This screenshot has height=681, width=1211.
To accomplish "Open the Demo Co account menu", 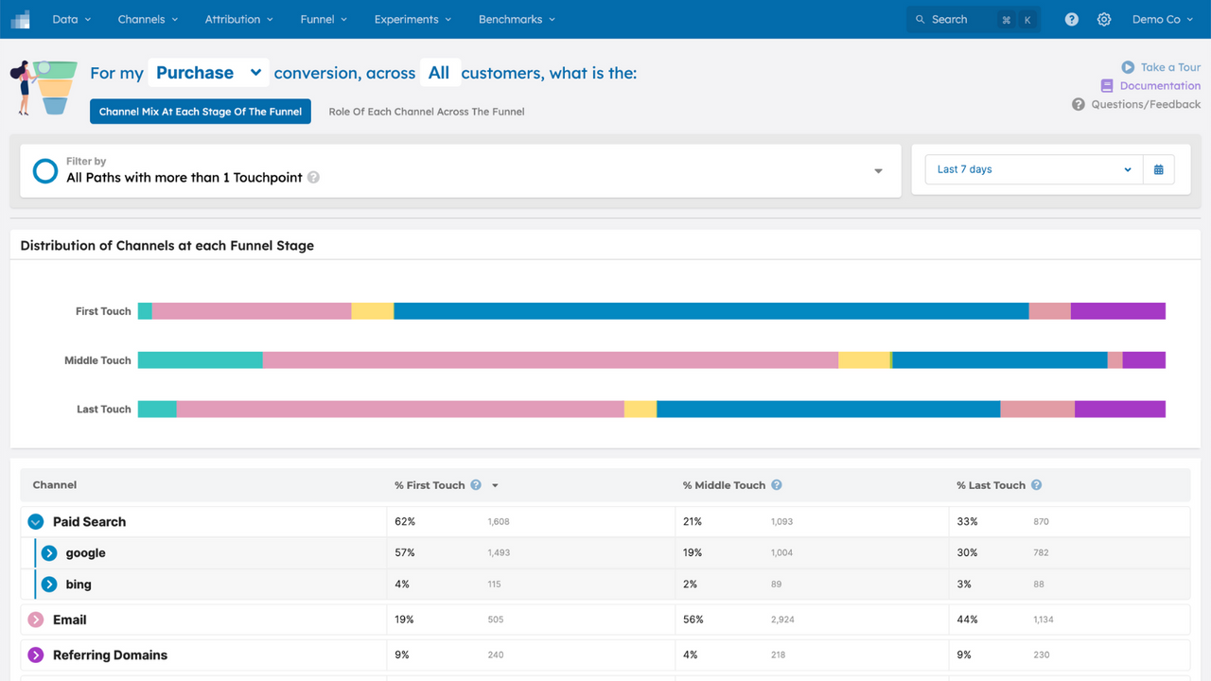I will 1162,19.
